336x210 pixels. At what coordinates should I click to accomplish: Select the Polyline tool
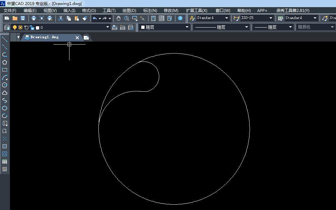[x=5, y=54]
